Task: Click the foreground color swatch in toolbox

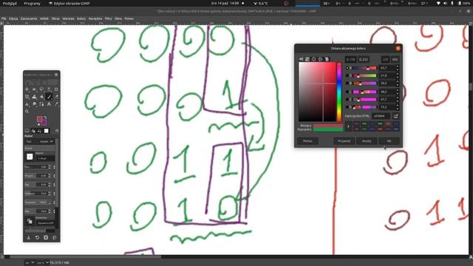Action: tap(39, 119)
